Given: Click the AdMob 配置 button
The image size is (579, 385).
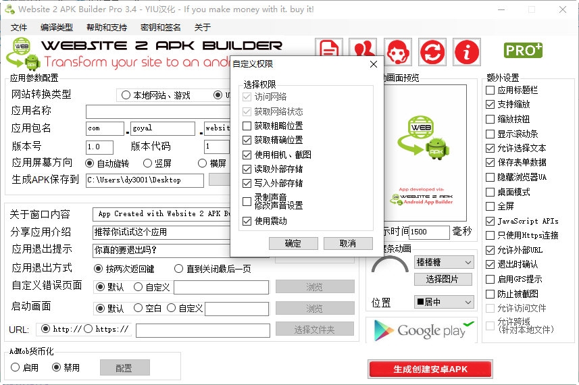Looking at the screenshot, I should click(x=125, y=367).
